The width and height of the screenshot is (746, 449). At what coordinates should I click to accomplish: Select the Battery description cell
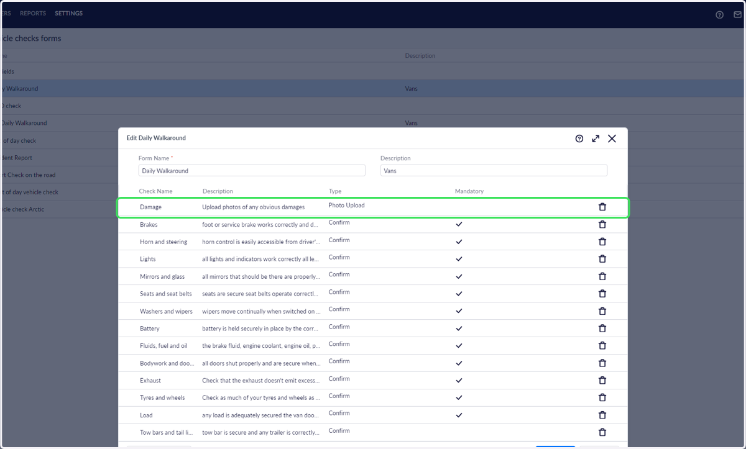(260, 329)
